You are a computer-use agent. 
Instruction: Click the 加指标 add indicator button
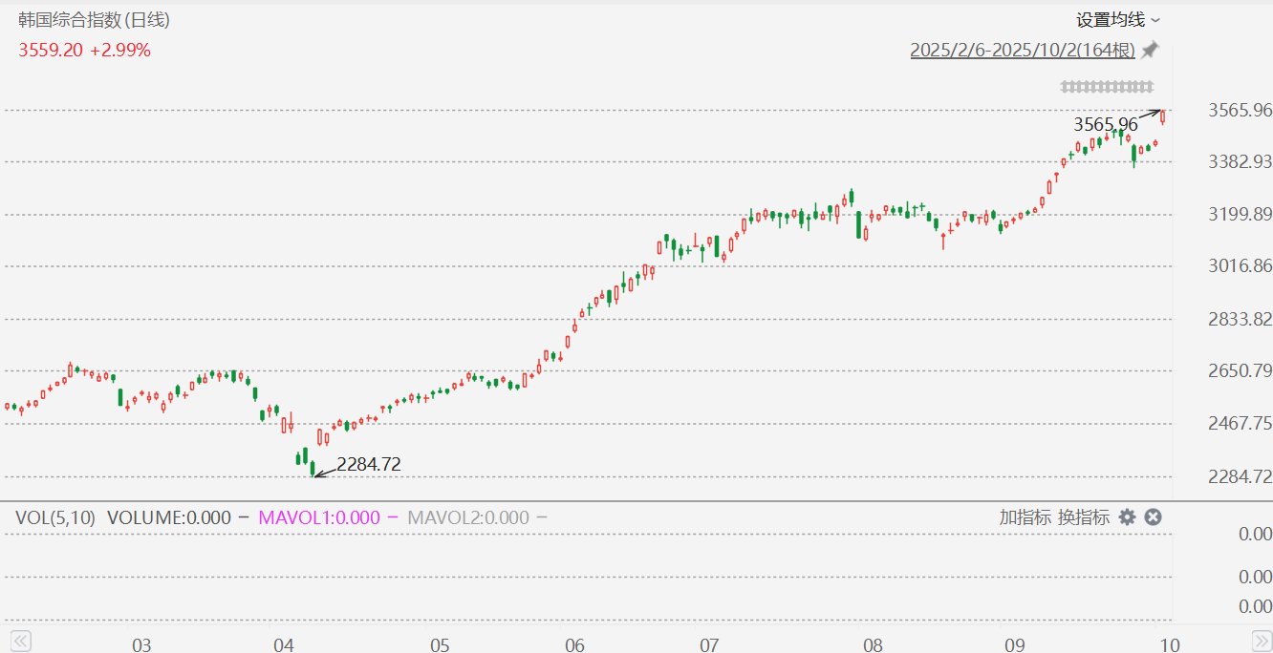click(x=1025, y=517)
